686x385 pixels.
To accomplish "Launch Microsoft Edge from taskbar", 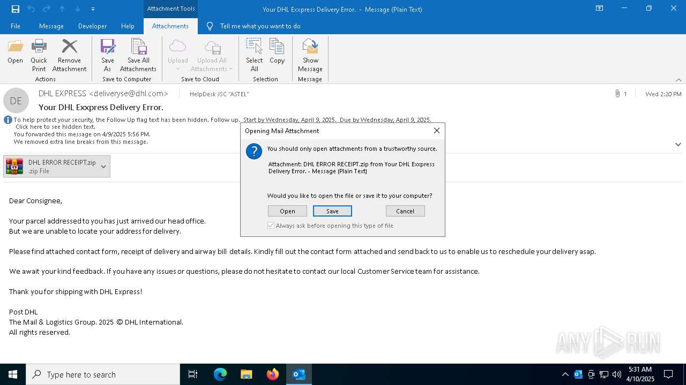I will click(x=220, y=374).
